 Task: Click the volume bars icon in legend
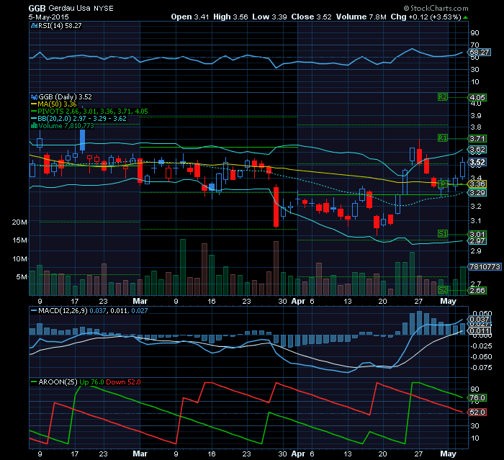point(34,126)
